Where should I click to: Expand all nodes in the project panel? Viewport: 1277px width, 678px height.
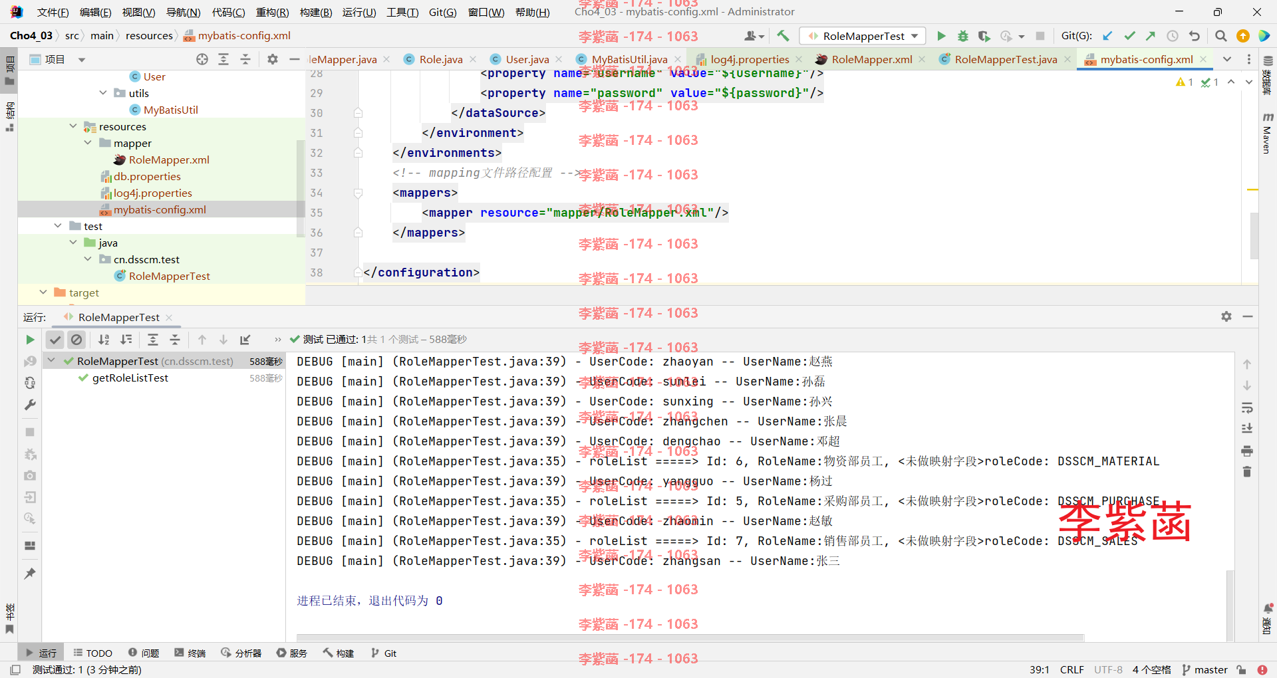tap(223, 59)
